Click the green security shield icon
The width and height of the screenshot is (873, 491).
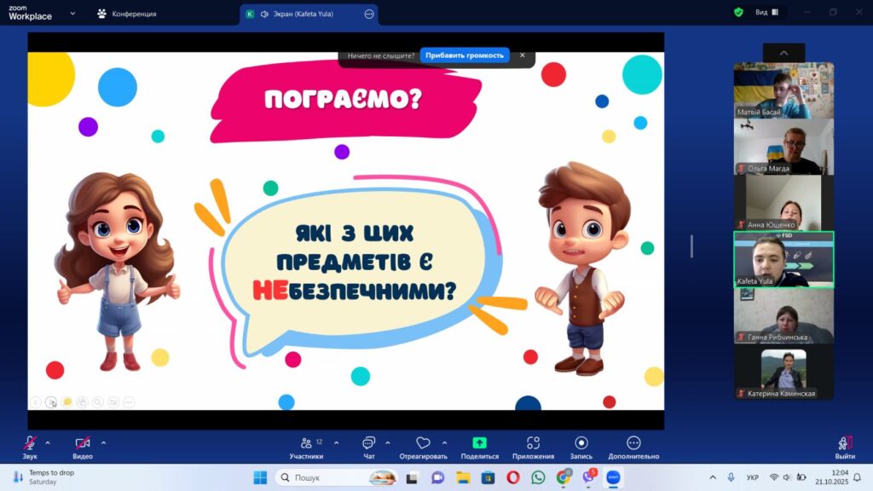point(738,13)
